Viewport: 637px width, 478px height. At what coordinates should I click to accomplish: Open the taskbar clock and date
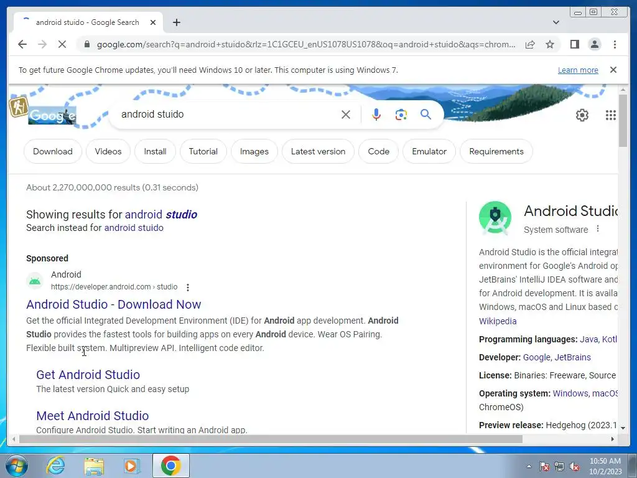[x=605, y=466]
